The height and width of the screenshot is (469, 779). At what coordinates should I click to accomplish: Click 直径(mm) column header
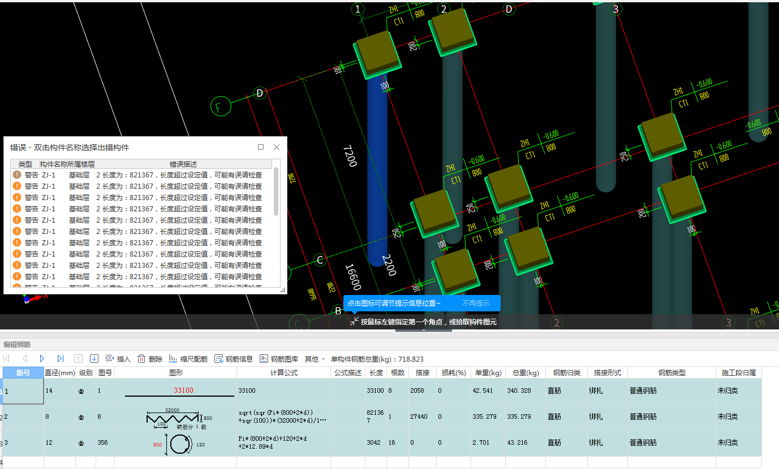(x=59, y=372)
